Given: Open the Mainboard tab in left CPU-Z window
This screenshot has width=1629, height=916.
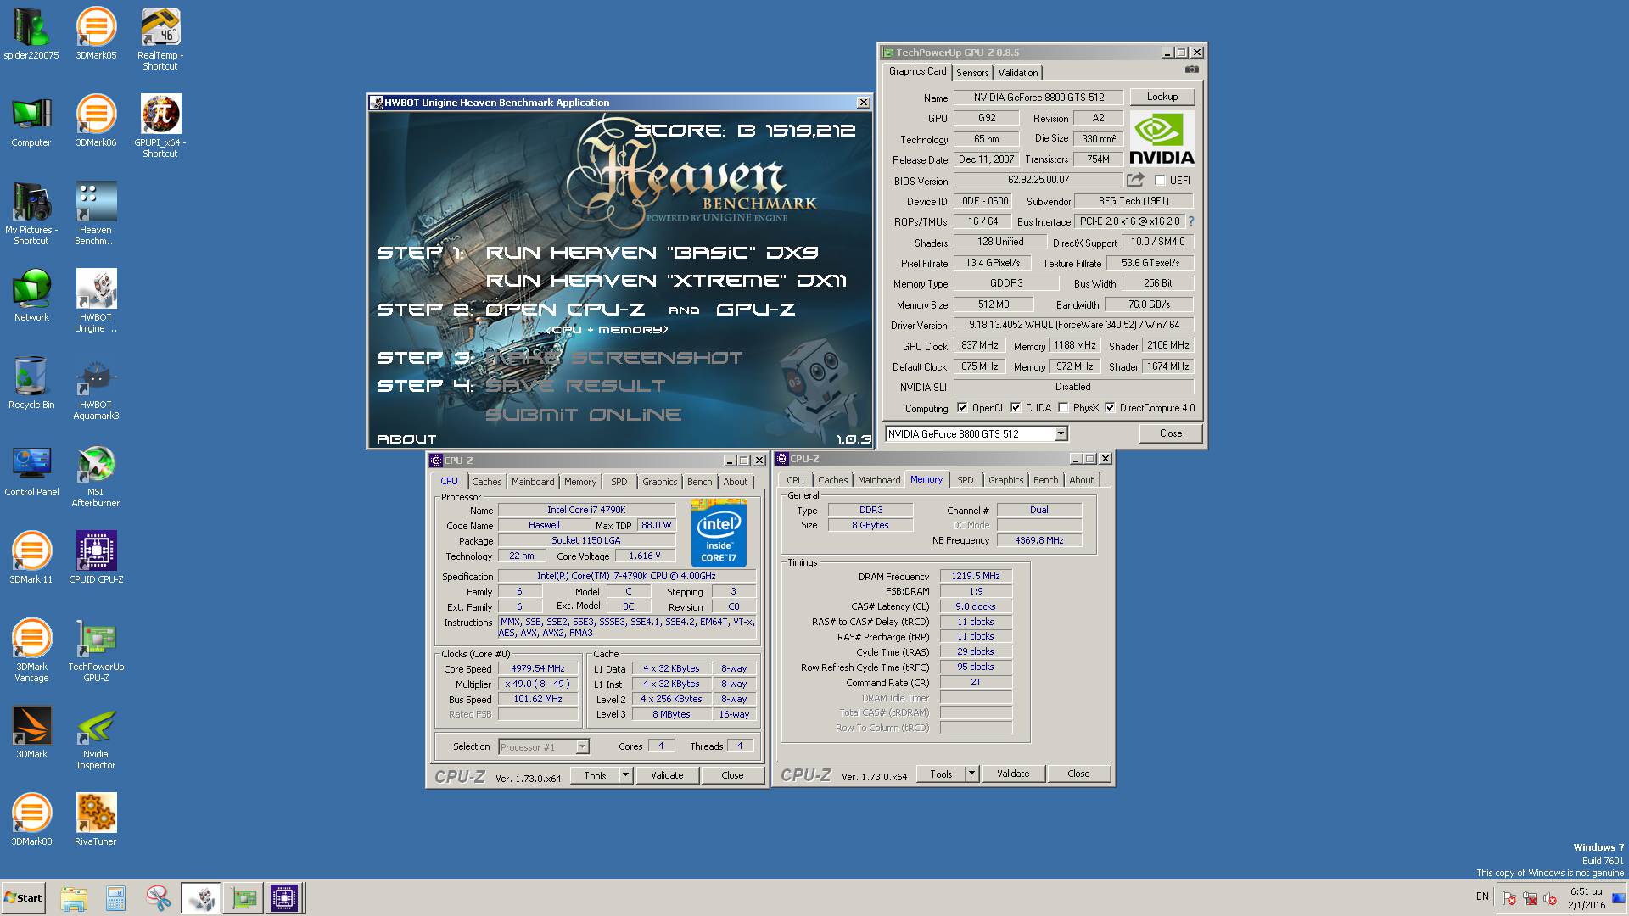Looking at the screenshot, I should coord(533,482).
